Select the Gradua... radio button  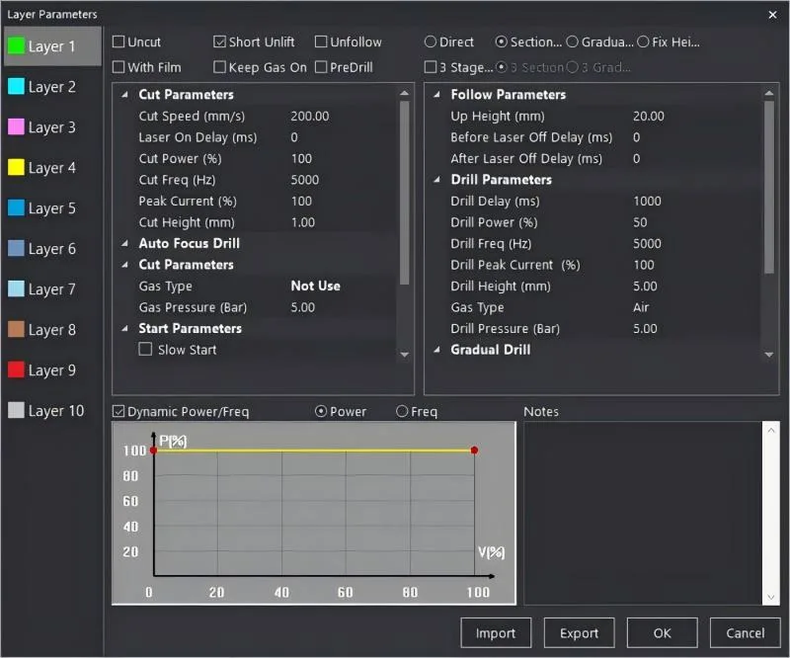tap(572, 41)
